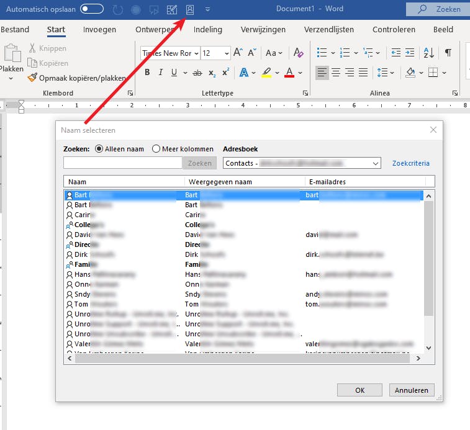Expand the font size 12 dropdown
The height and width of the screenshot is (430, 470).
[x=227, y=53]
